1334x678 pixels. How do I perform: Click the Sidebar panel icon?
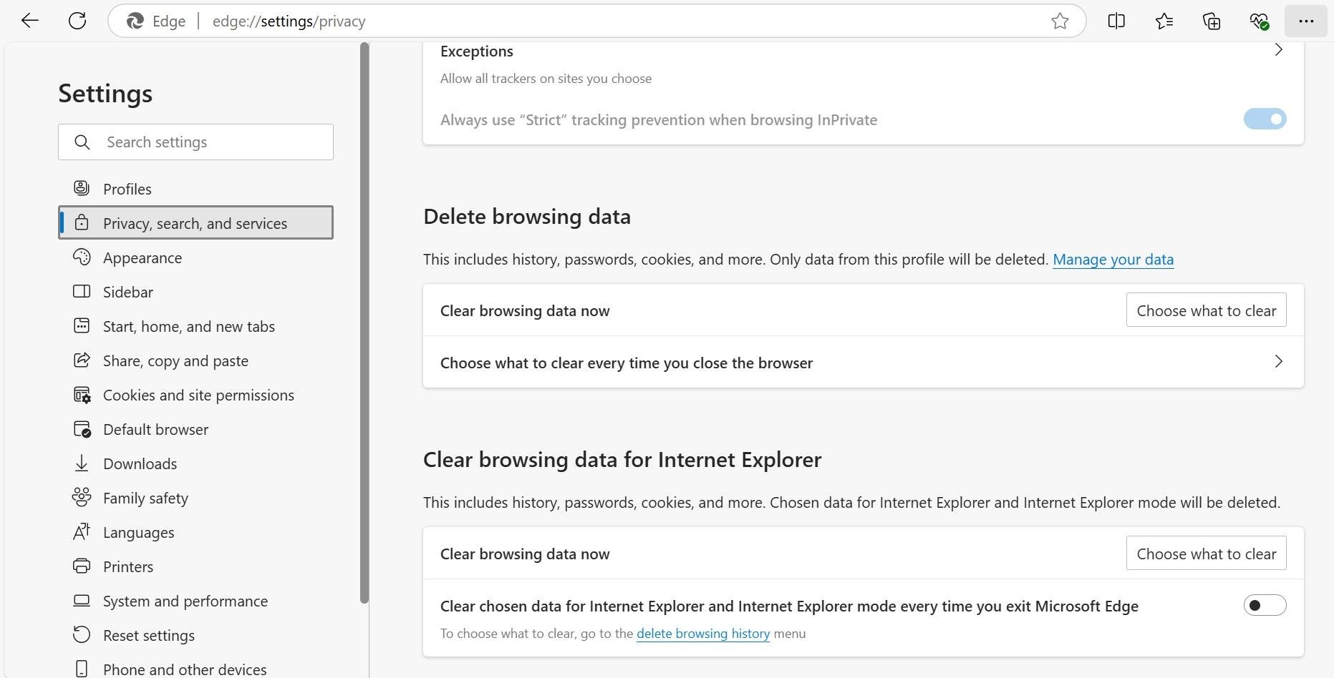click(x=82, y=291)
